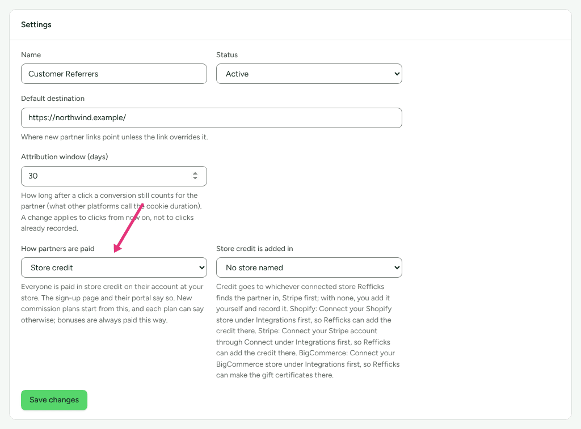
Task: Click the 'Default destination' label
Action: (53, 99)
